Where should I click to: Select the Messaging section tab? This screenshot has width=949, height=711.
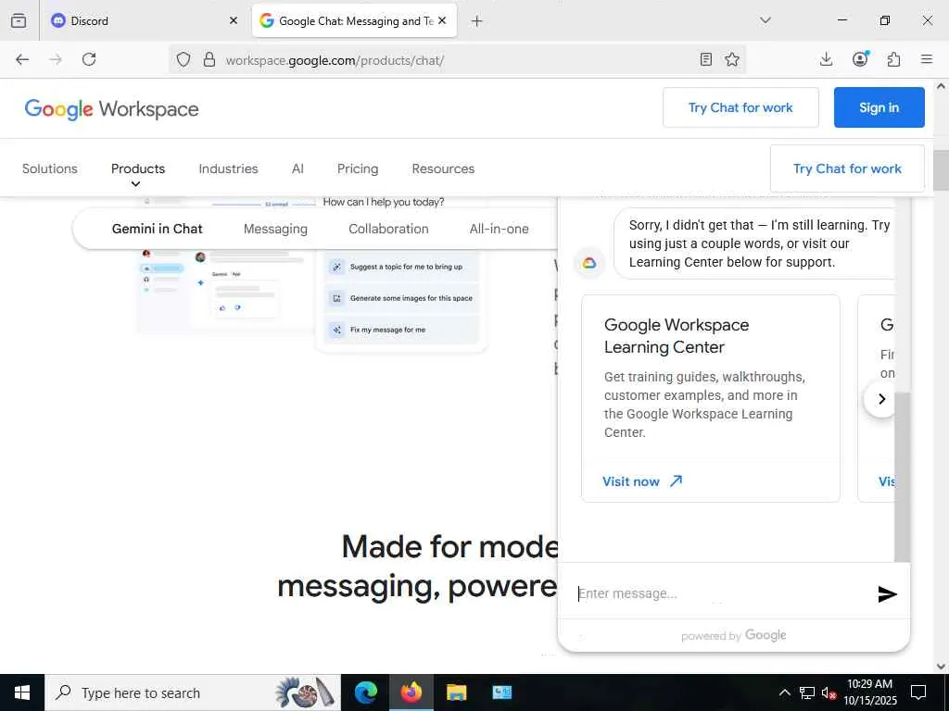coord(275,229)
